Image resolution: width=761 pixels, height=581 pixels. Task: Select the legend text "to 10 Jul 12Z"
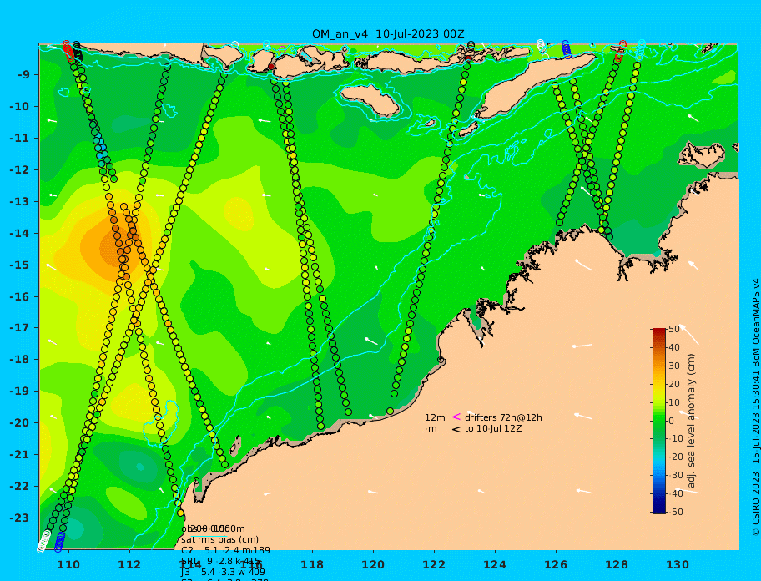[x=493, y=428]
